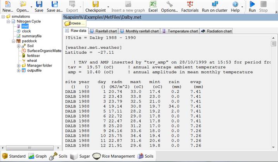Collapse the Nitrogen Cycle tree node
Screen dimensions: 278x162
(x=9, y=21)
